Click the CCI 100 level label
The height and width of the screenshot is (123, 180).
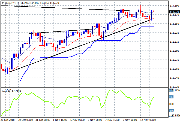(x=171, y=97)
